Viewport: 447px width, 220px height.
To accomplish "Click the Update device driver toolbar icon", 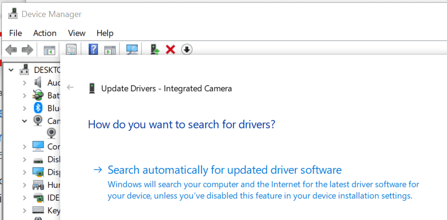I will 155,49.
